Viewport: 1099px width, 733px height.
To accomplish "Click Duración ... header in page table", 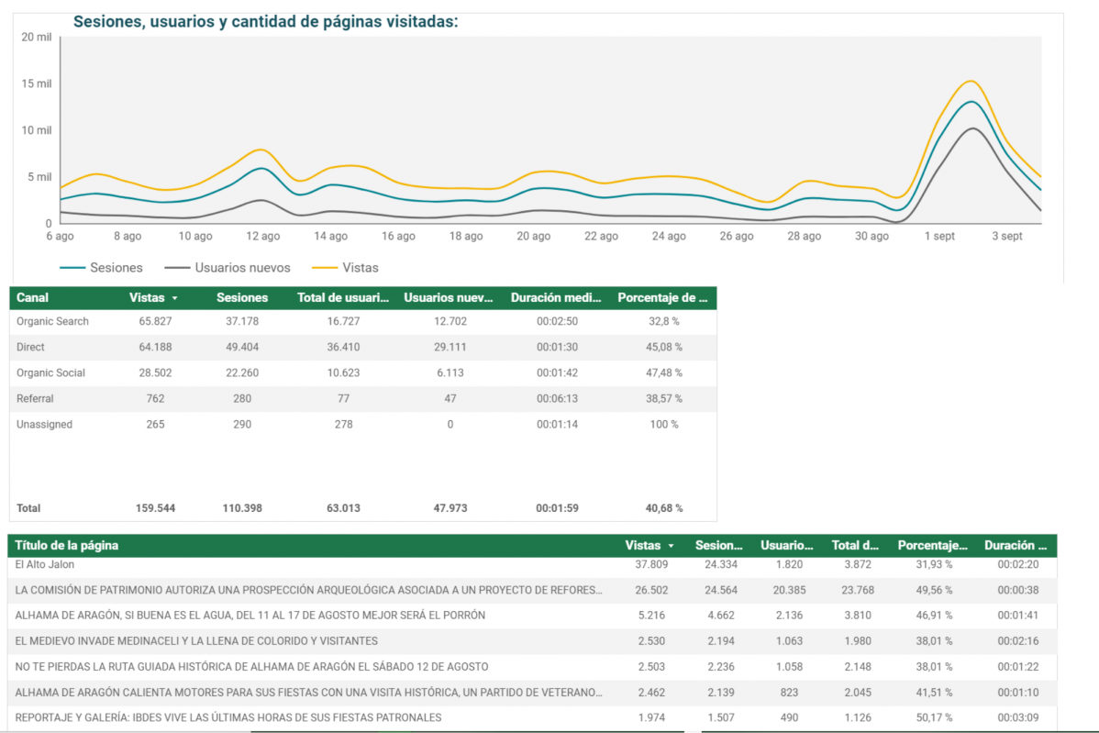I will pyautogui.click(x=1015, y=545).
